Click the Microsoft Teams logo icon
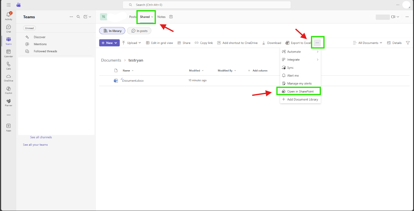414x211 pixels. (19, 5)
